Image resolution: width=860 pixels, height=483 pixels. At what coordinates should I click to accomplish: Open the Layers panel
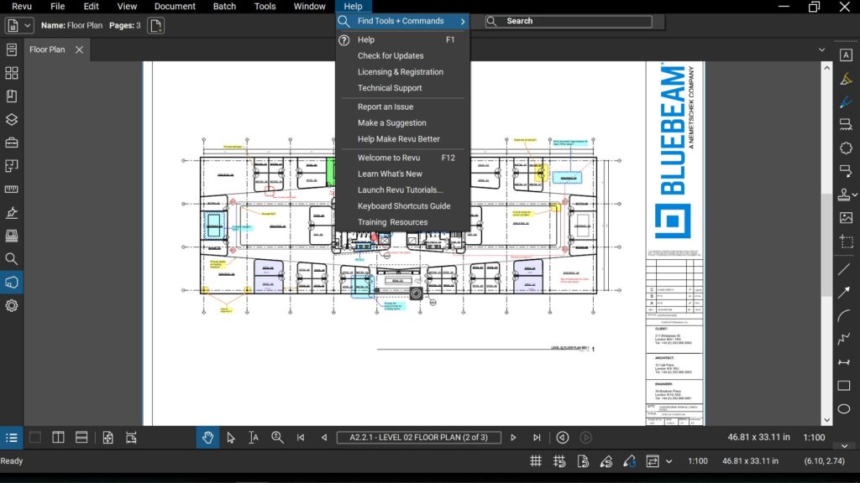coord(12,119)
